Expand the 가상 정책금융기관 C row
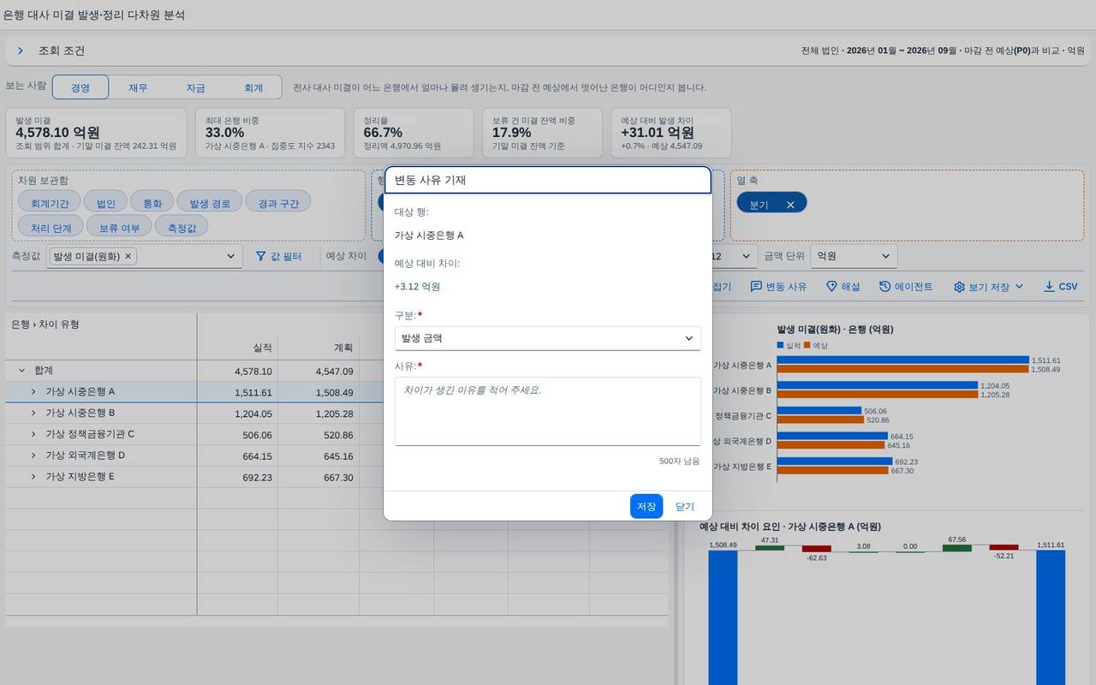The width and height of the screenshot is (1096, 685). [x=33, y=434]
